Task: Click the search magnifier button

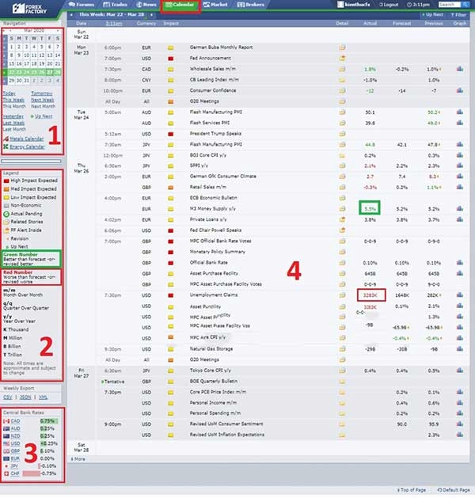Action: pos(465,5)
